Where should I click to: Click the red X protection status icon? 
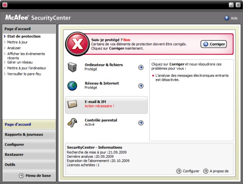pyautogui.click(x=77, y=44)
